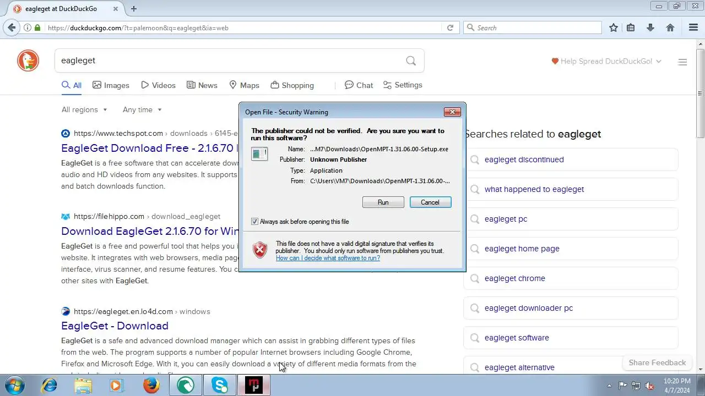Click related search 'eagleget downloader pc'

point(571,308)
